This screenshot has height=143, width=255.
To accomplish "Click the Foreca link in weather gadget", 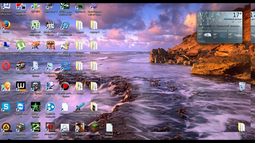I will tap(202, 41).
